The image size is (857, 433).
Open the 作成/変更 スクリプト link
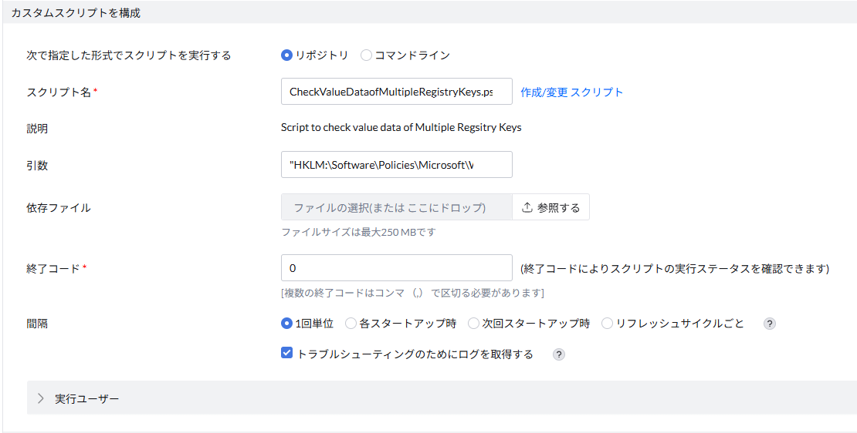click(x=571, y=92)
